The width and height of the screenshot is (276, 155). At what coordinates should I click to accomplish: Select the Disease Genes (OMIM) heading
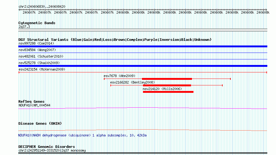click(40, 123)
